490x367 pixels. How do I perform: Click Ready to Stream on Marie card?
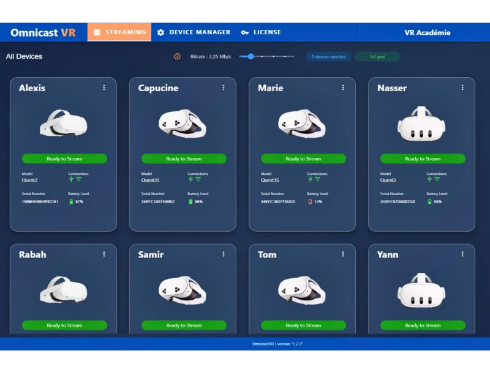pos(303,158)
